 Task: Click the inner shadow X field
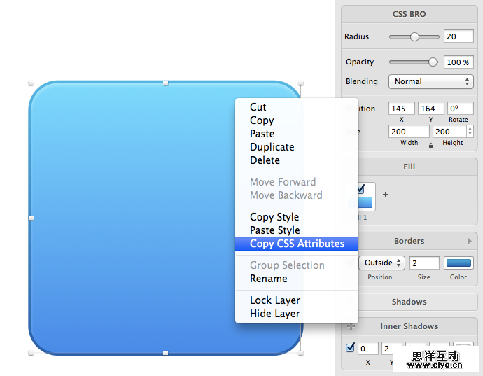[368, 349]
